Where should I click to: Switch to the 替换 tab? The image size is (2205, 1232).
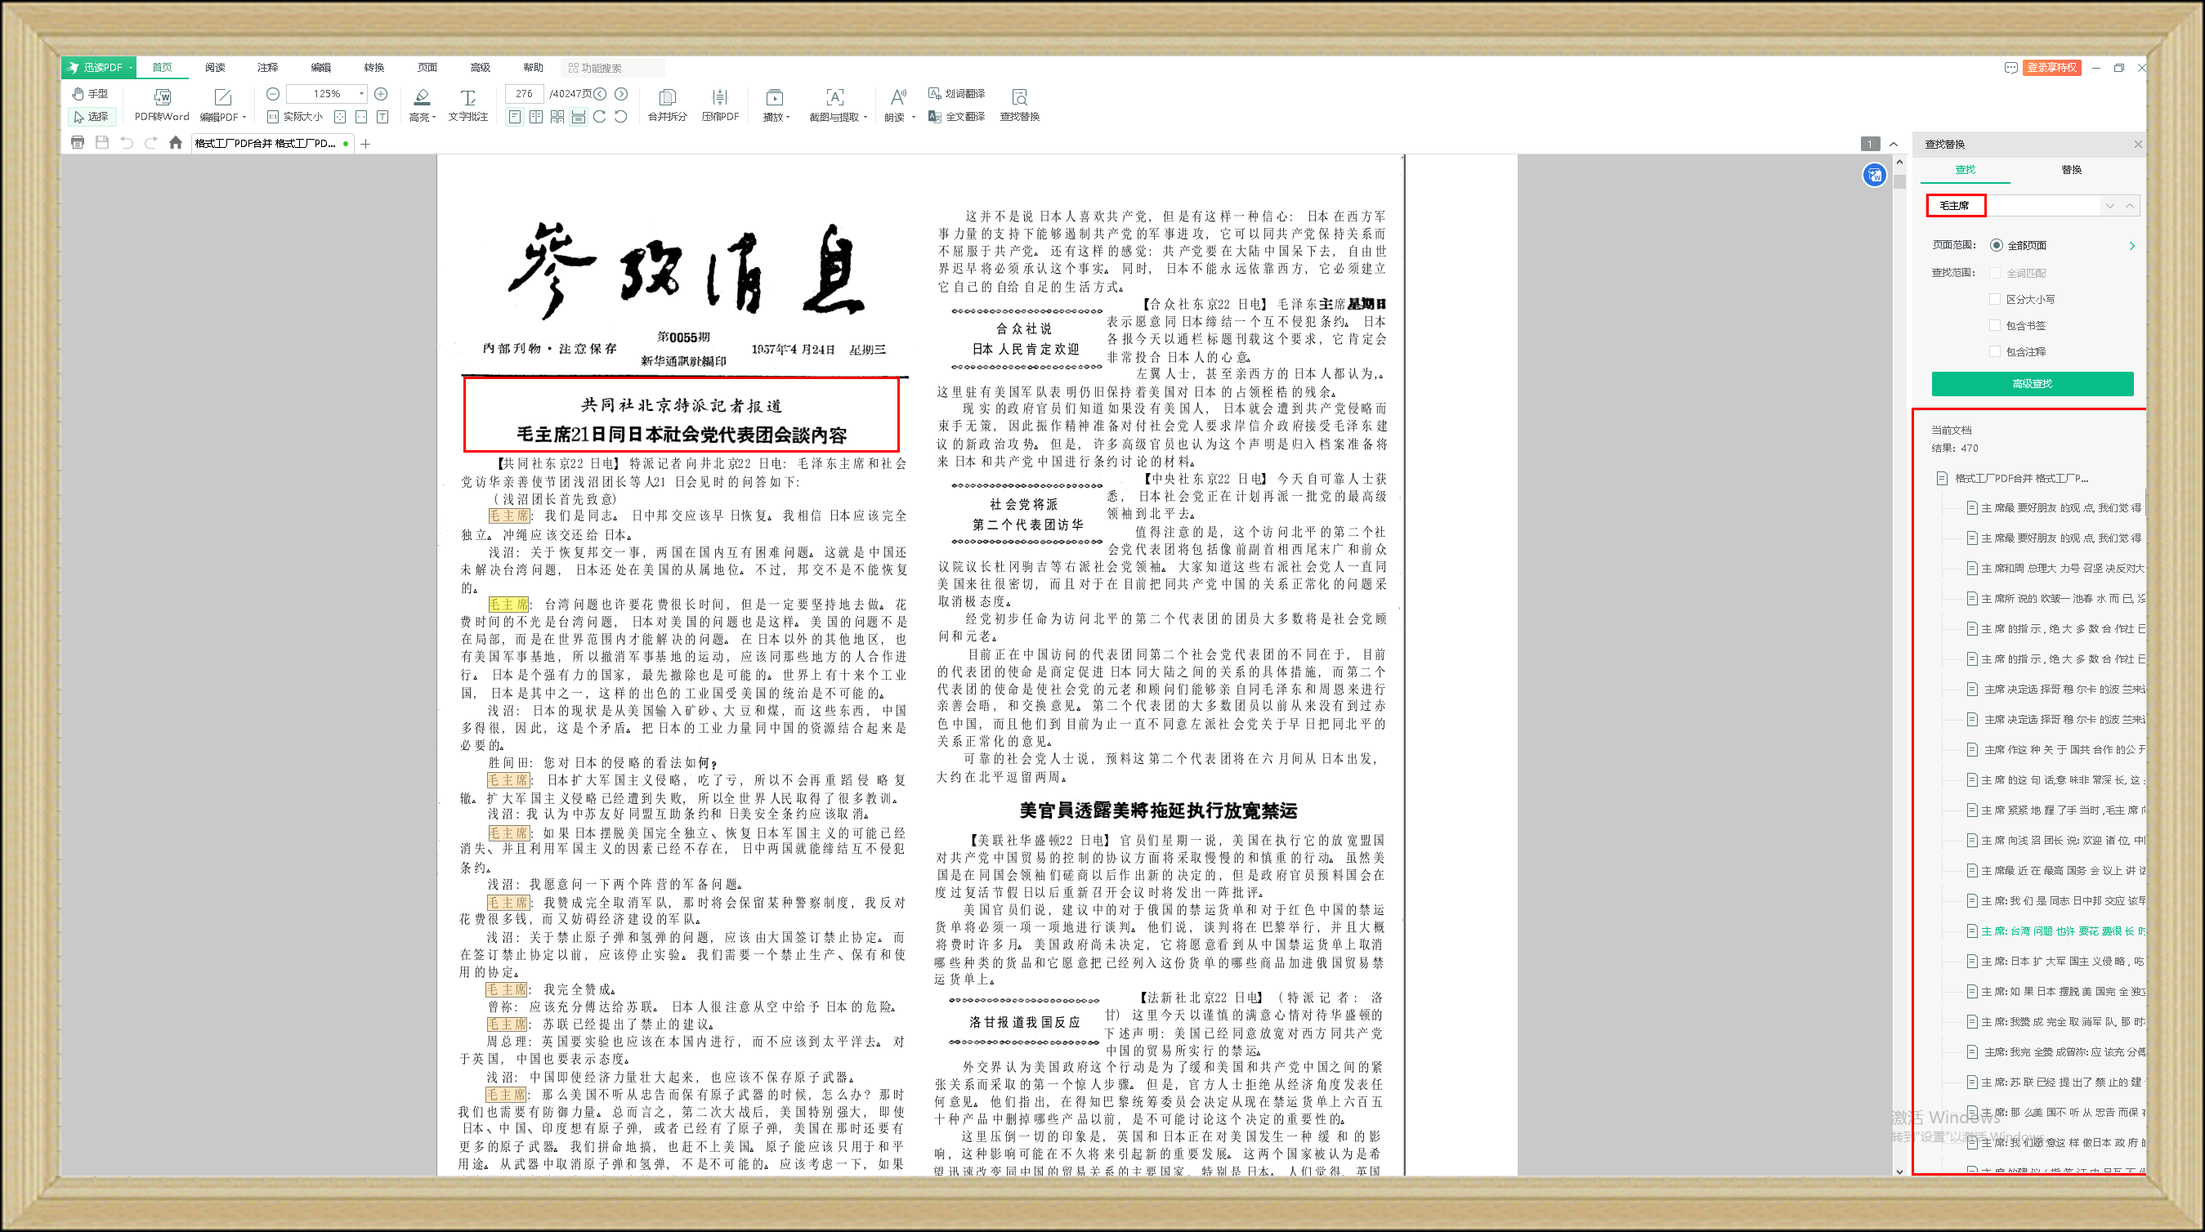tap(2071, 169)
